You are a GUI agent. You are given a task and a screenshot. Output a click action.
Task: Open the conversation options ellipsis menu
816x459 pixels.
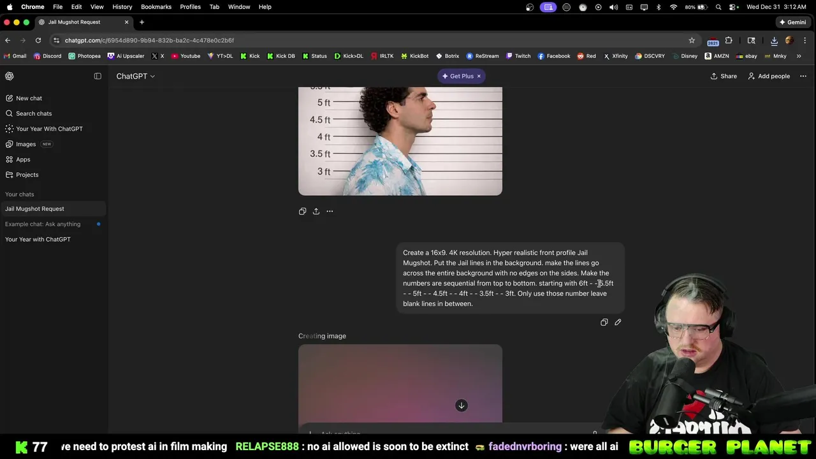pyautogui.click(x=803, y=76)
